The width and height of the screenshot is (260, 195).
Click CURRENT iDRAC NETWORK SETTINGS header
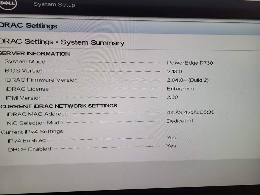(59, 106)
